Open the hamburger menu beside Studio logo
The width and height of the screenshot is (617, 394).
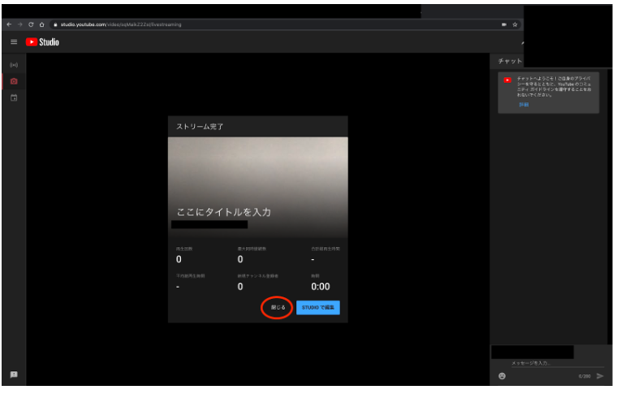pyautogui.click(x=14, y=42)
